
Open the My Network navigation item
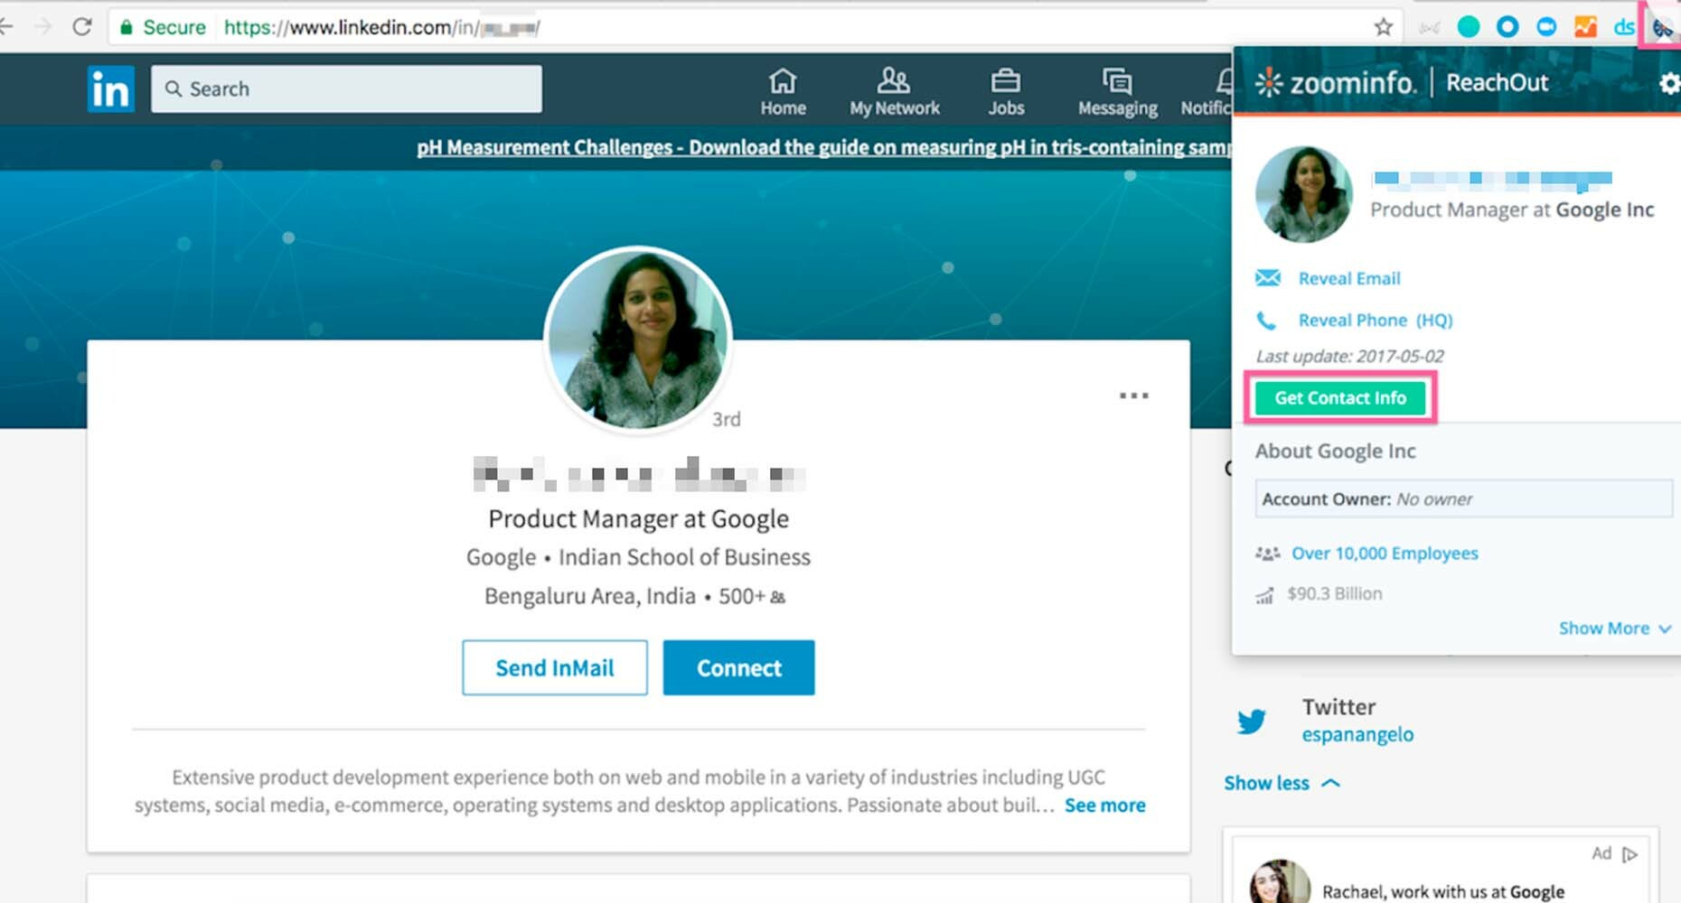[x=894, y=93]
